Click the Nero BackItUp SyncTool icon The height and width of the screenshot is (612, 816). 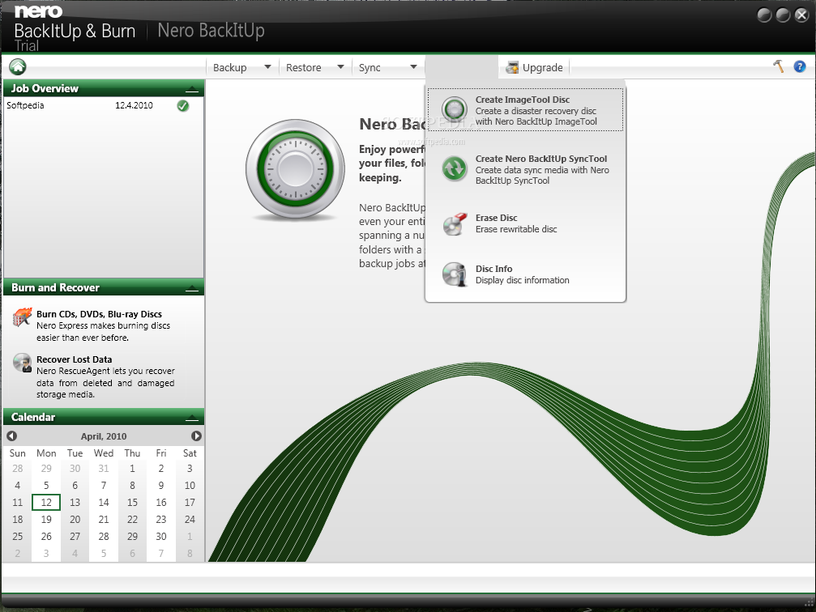coord(455,169)
